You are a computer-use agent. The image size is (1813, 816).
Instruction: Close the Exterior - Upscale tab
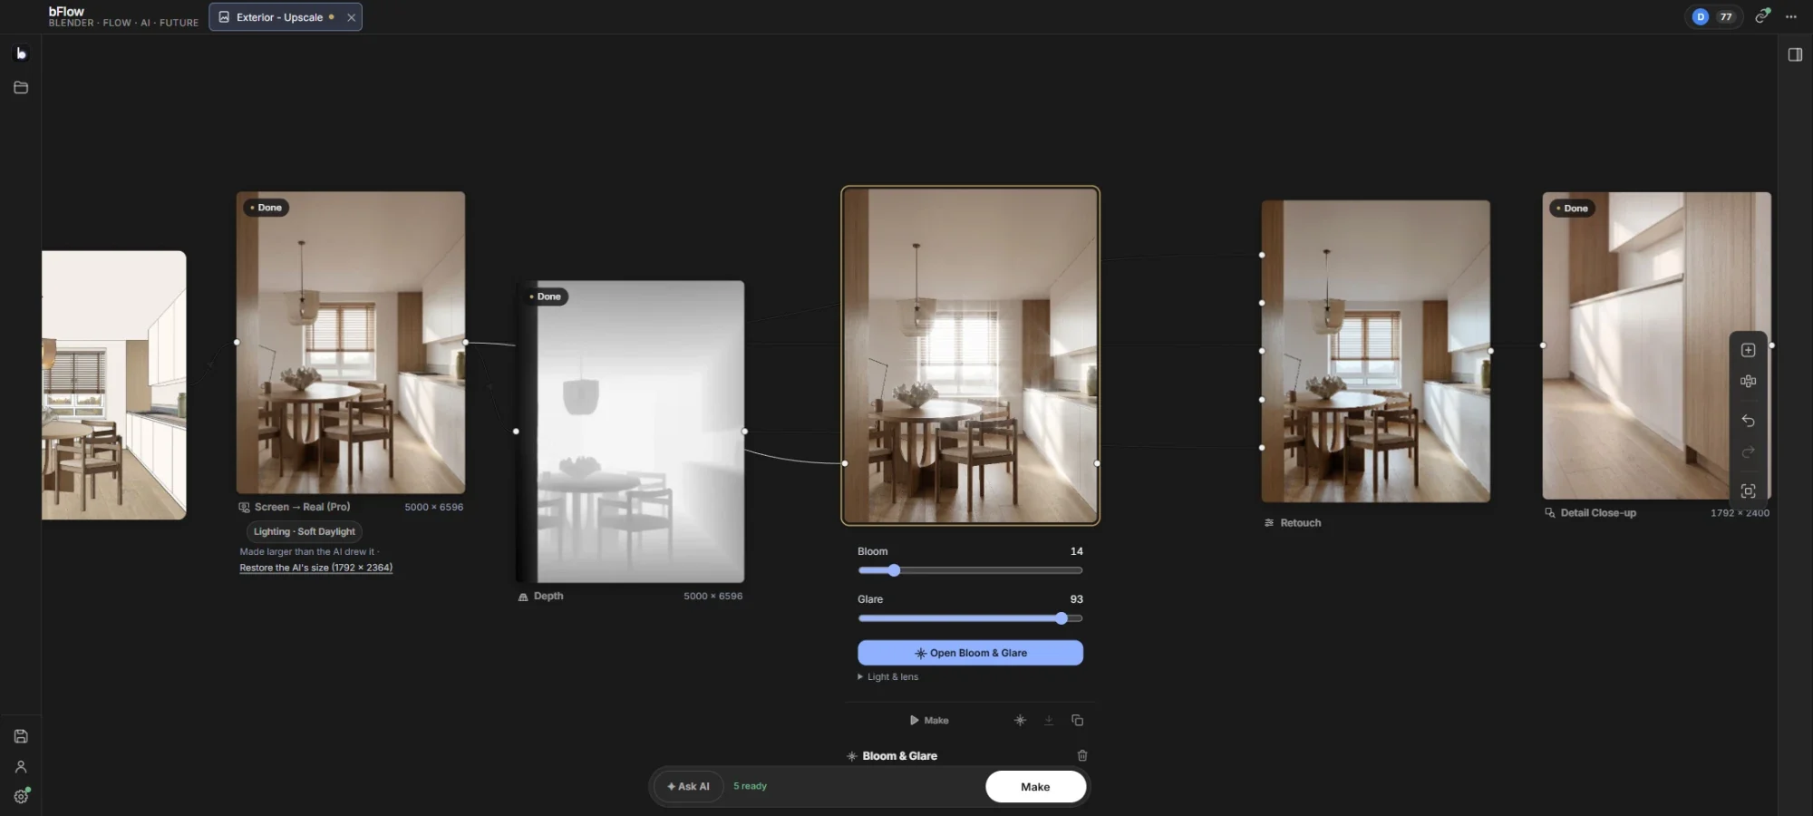pos(351,17)
